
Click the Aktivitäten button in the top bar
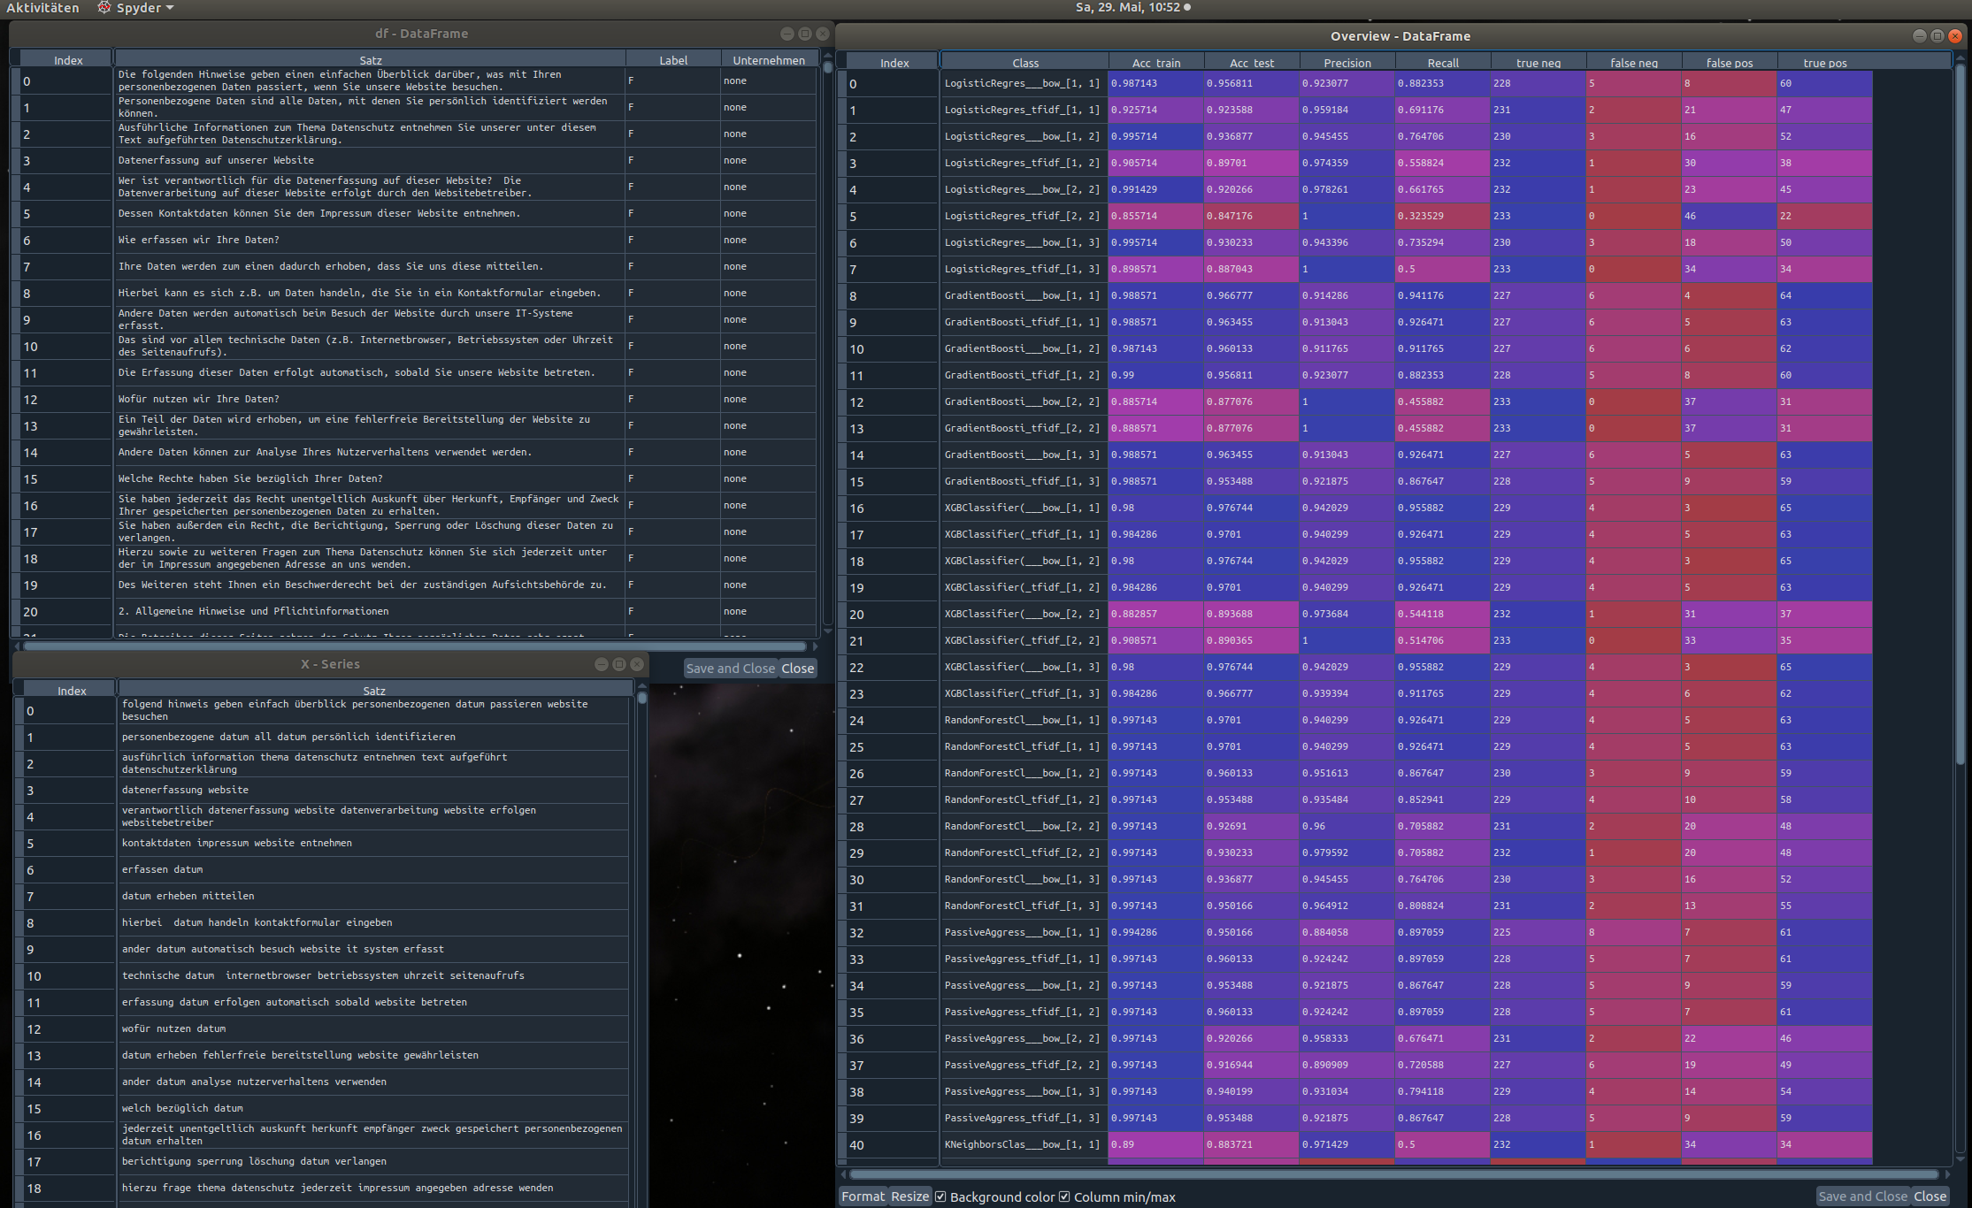click(x=42, y=8)
